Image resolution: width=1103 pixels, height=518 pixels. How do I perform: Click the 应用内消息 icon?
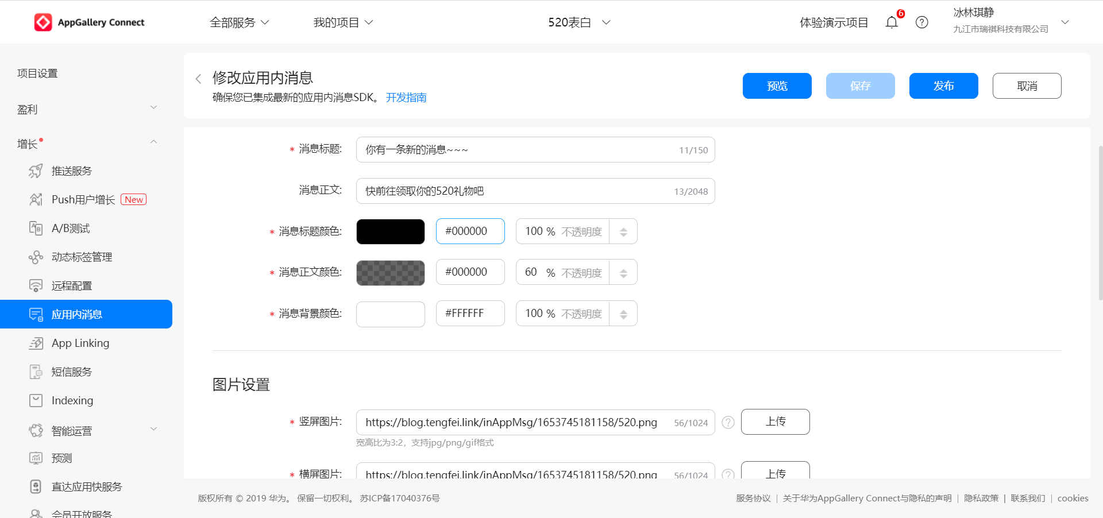click(36, 314)
